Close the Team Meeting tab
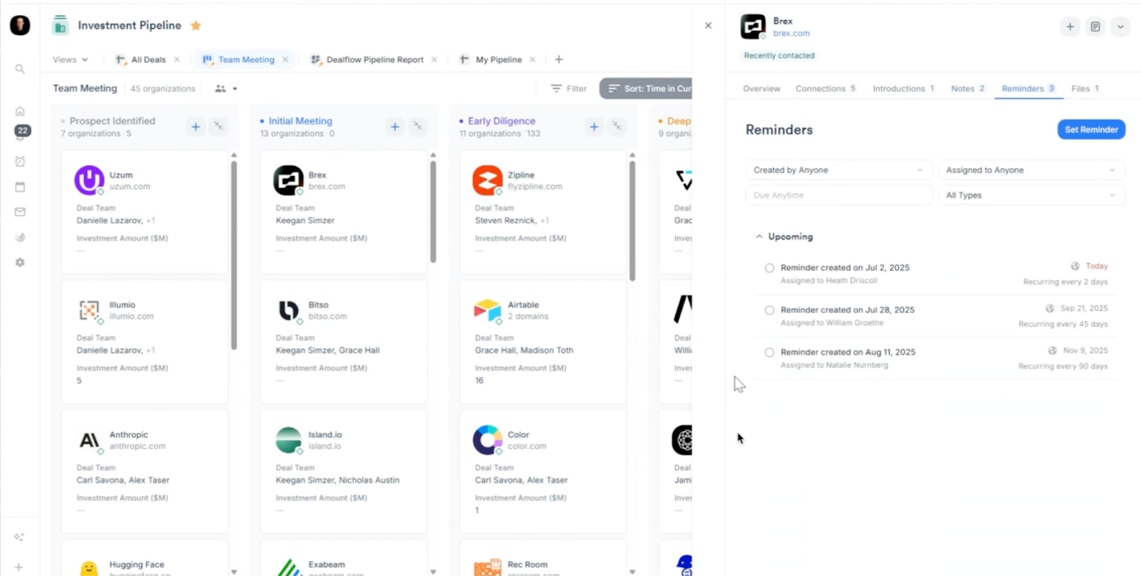 point(285,59)
